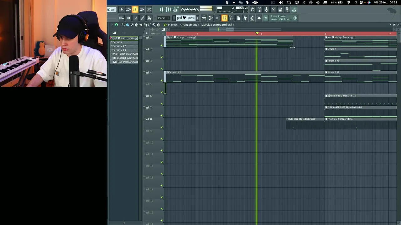Toggle the metronome

[121, 9]
